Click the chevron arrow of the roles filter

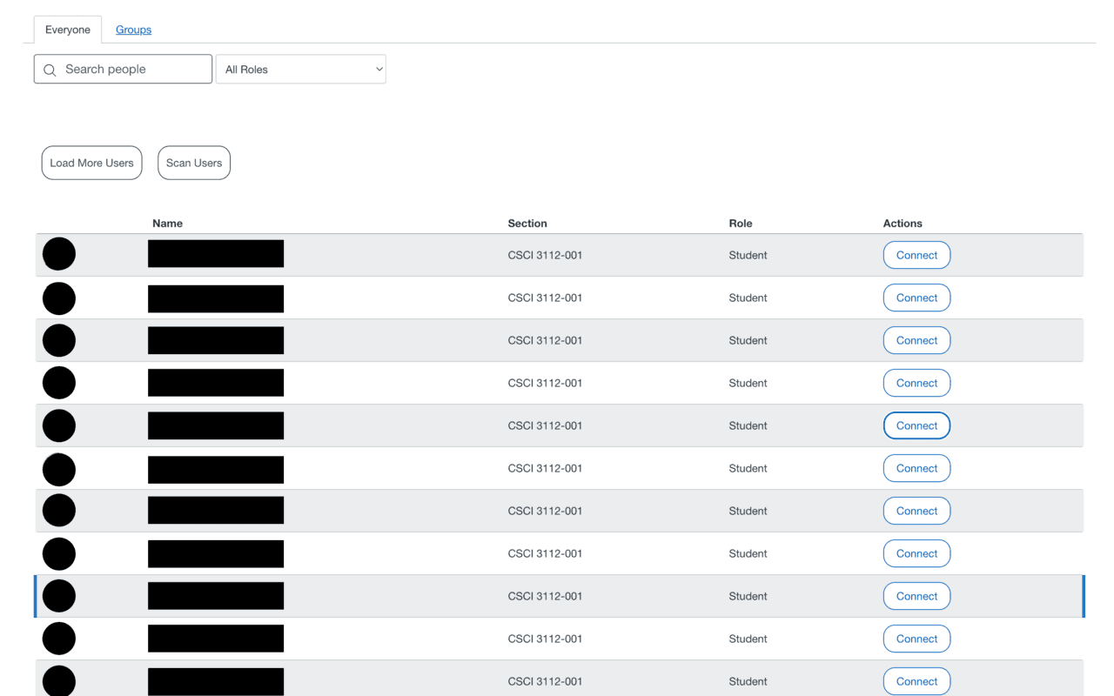379,70
